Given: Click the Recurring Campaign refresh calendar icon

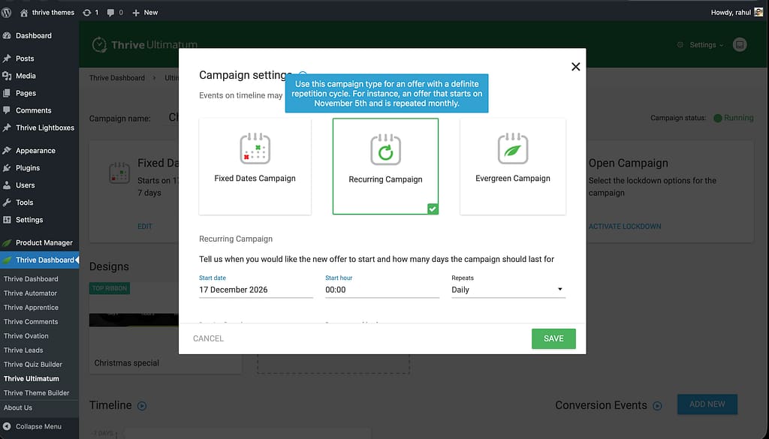Looking at the screenshot, I should (x=385, y=149).
